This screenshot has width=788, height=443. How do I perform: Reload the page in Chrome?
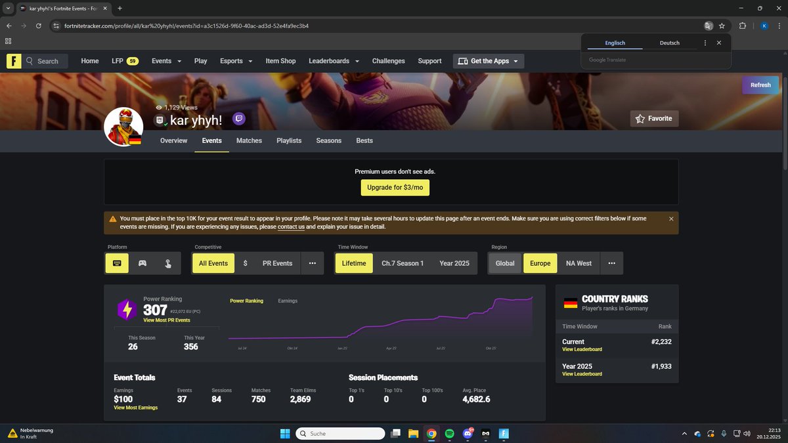pyautogui.click(x=39, y=26)
